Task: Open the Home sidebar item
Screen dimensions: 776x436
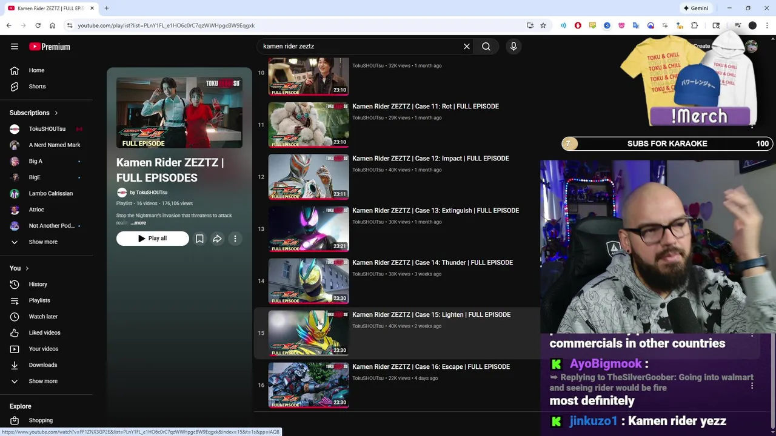Action: pyautogui.click(x=36, y=70)
